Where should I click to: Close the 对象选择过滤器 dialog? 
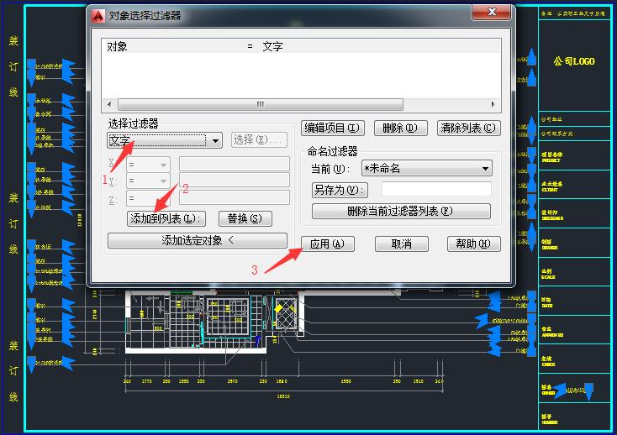492,12
